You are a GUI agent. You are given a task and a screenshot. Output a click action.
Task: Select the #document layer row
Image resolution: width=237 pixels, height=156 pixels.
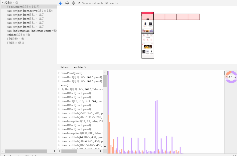29,7
